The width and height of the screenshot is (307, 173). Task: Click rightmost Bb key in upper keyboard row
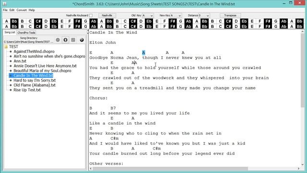click(x=299, y=21)
